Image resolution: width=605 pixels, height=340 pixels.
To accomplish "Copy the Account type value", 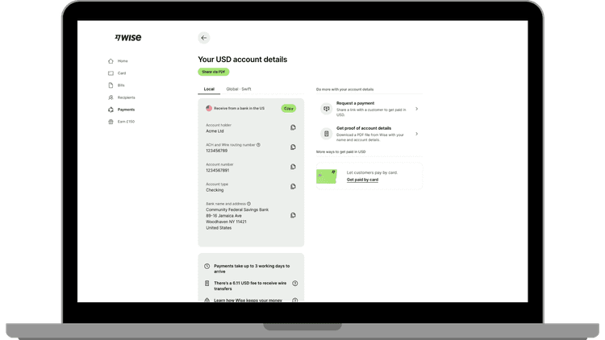I will click(293, 187).
